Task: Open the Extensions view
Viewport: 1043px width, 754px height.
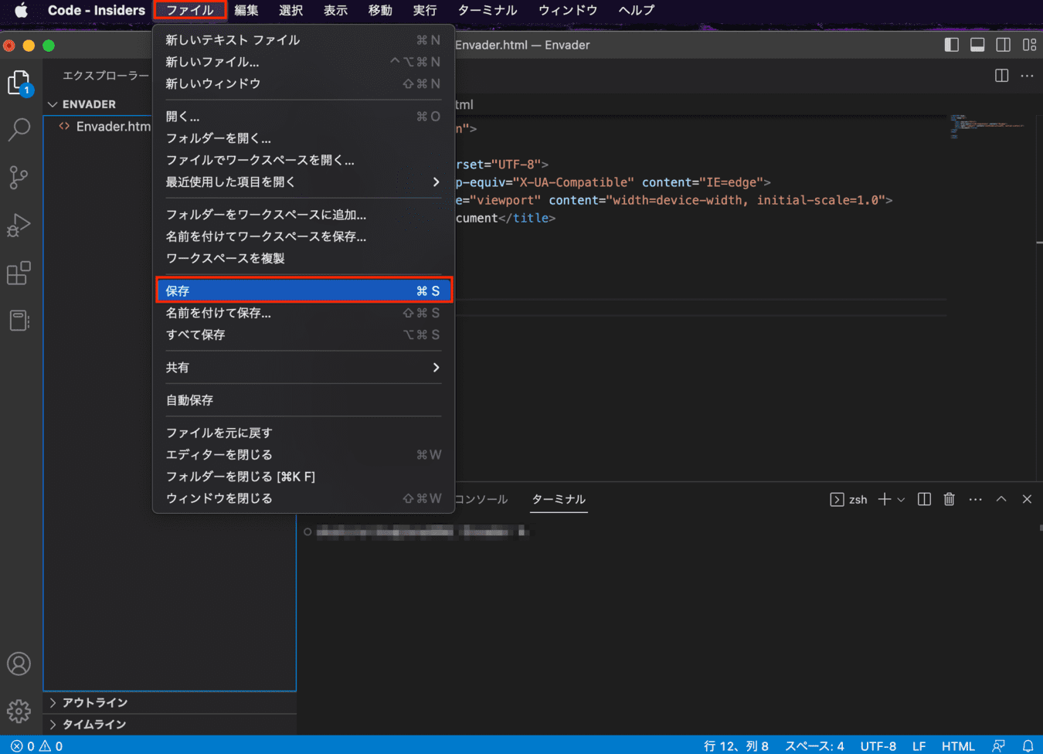Action: click(19, 273)
